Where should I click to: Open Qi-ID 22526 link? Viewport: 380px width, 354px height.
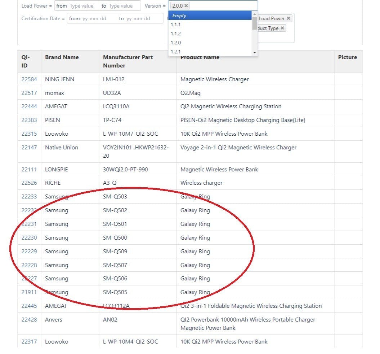(29, 183)
